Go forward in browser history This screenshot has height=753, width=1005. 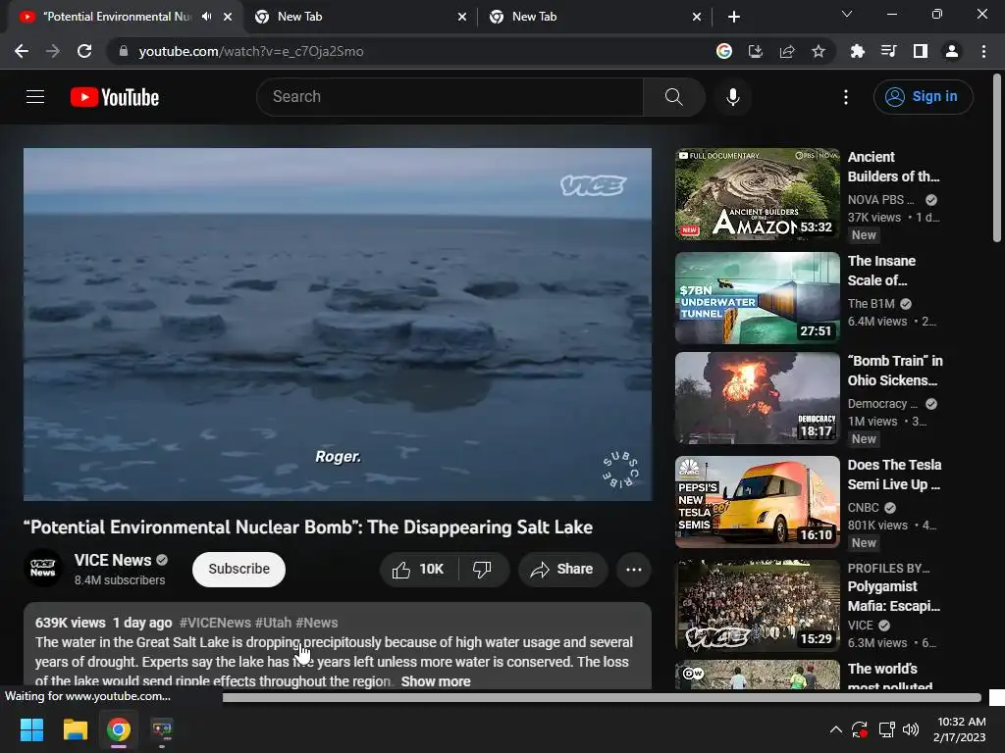tap(53, 51)
